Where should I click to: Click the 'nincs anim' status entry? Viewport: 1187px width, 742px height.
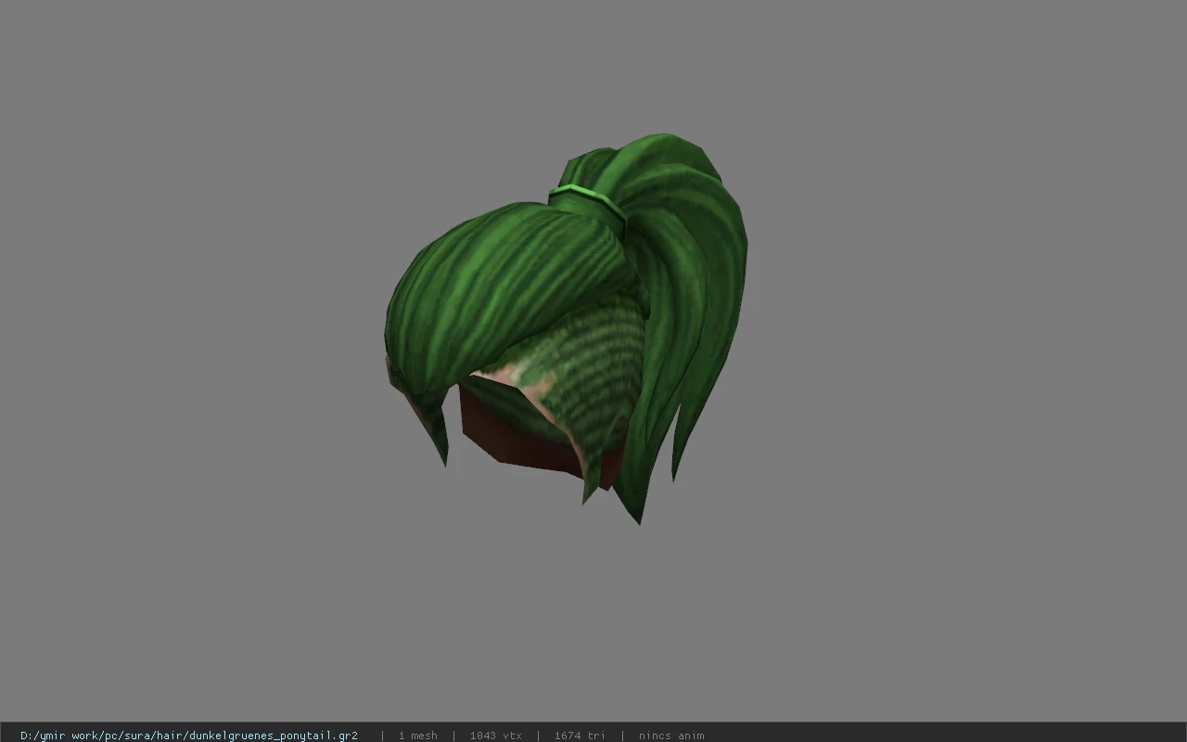[x=671, y=736]
